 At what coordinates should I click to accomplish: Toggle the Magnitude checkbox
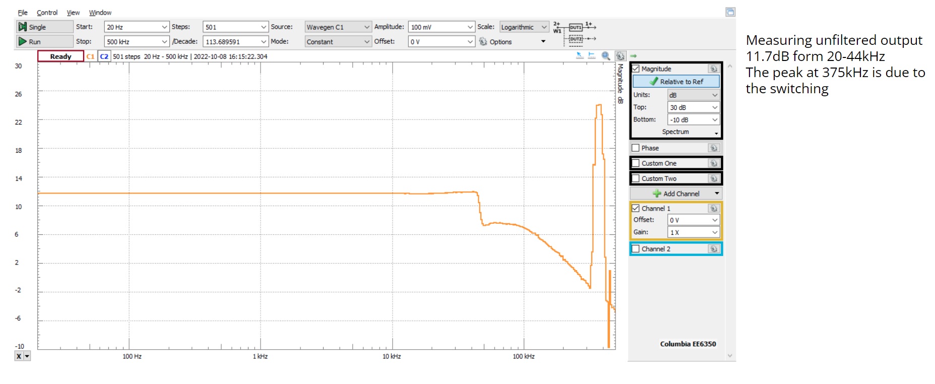coord(636,69)
